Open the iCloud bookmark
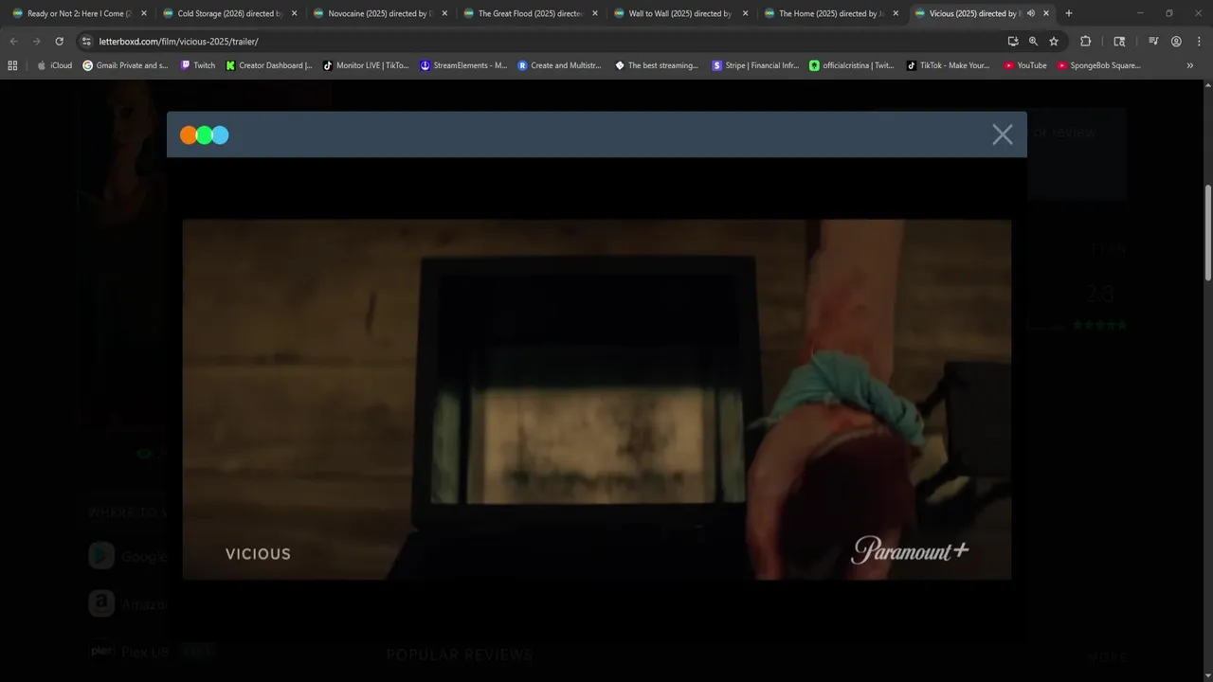This screenshot has height=682, width=1213. coord(54,65)
